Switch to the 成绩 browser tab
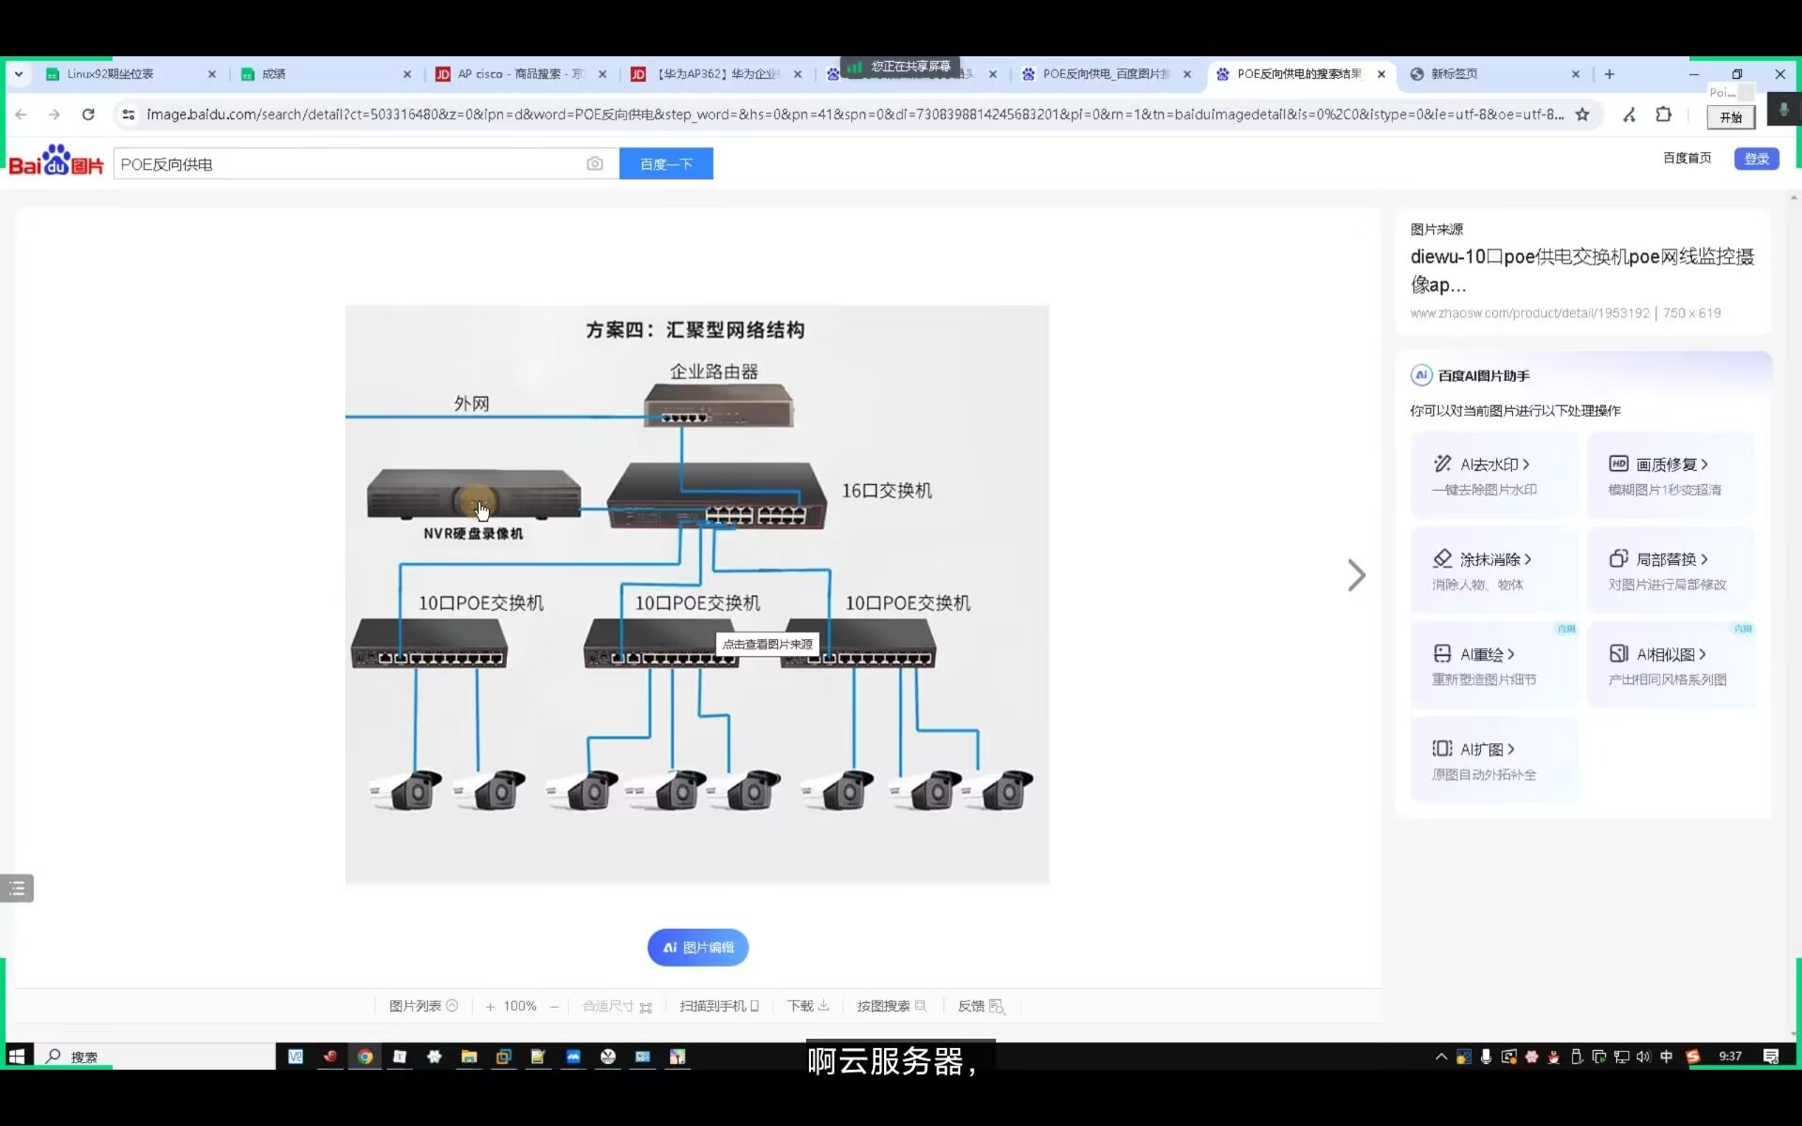 pyautogui.click(x=274, y=74)
